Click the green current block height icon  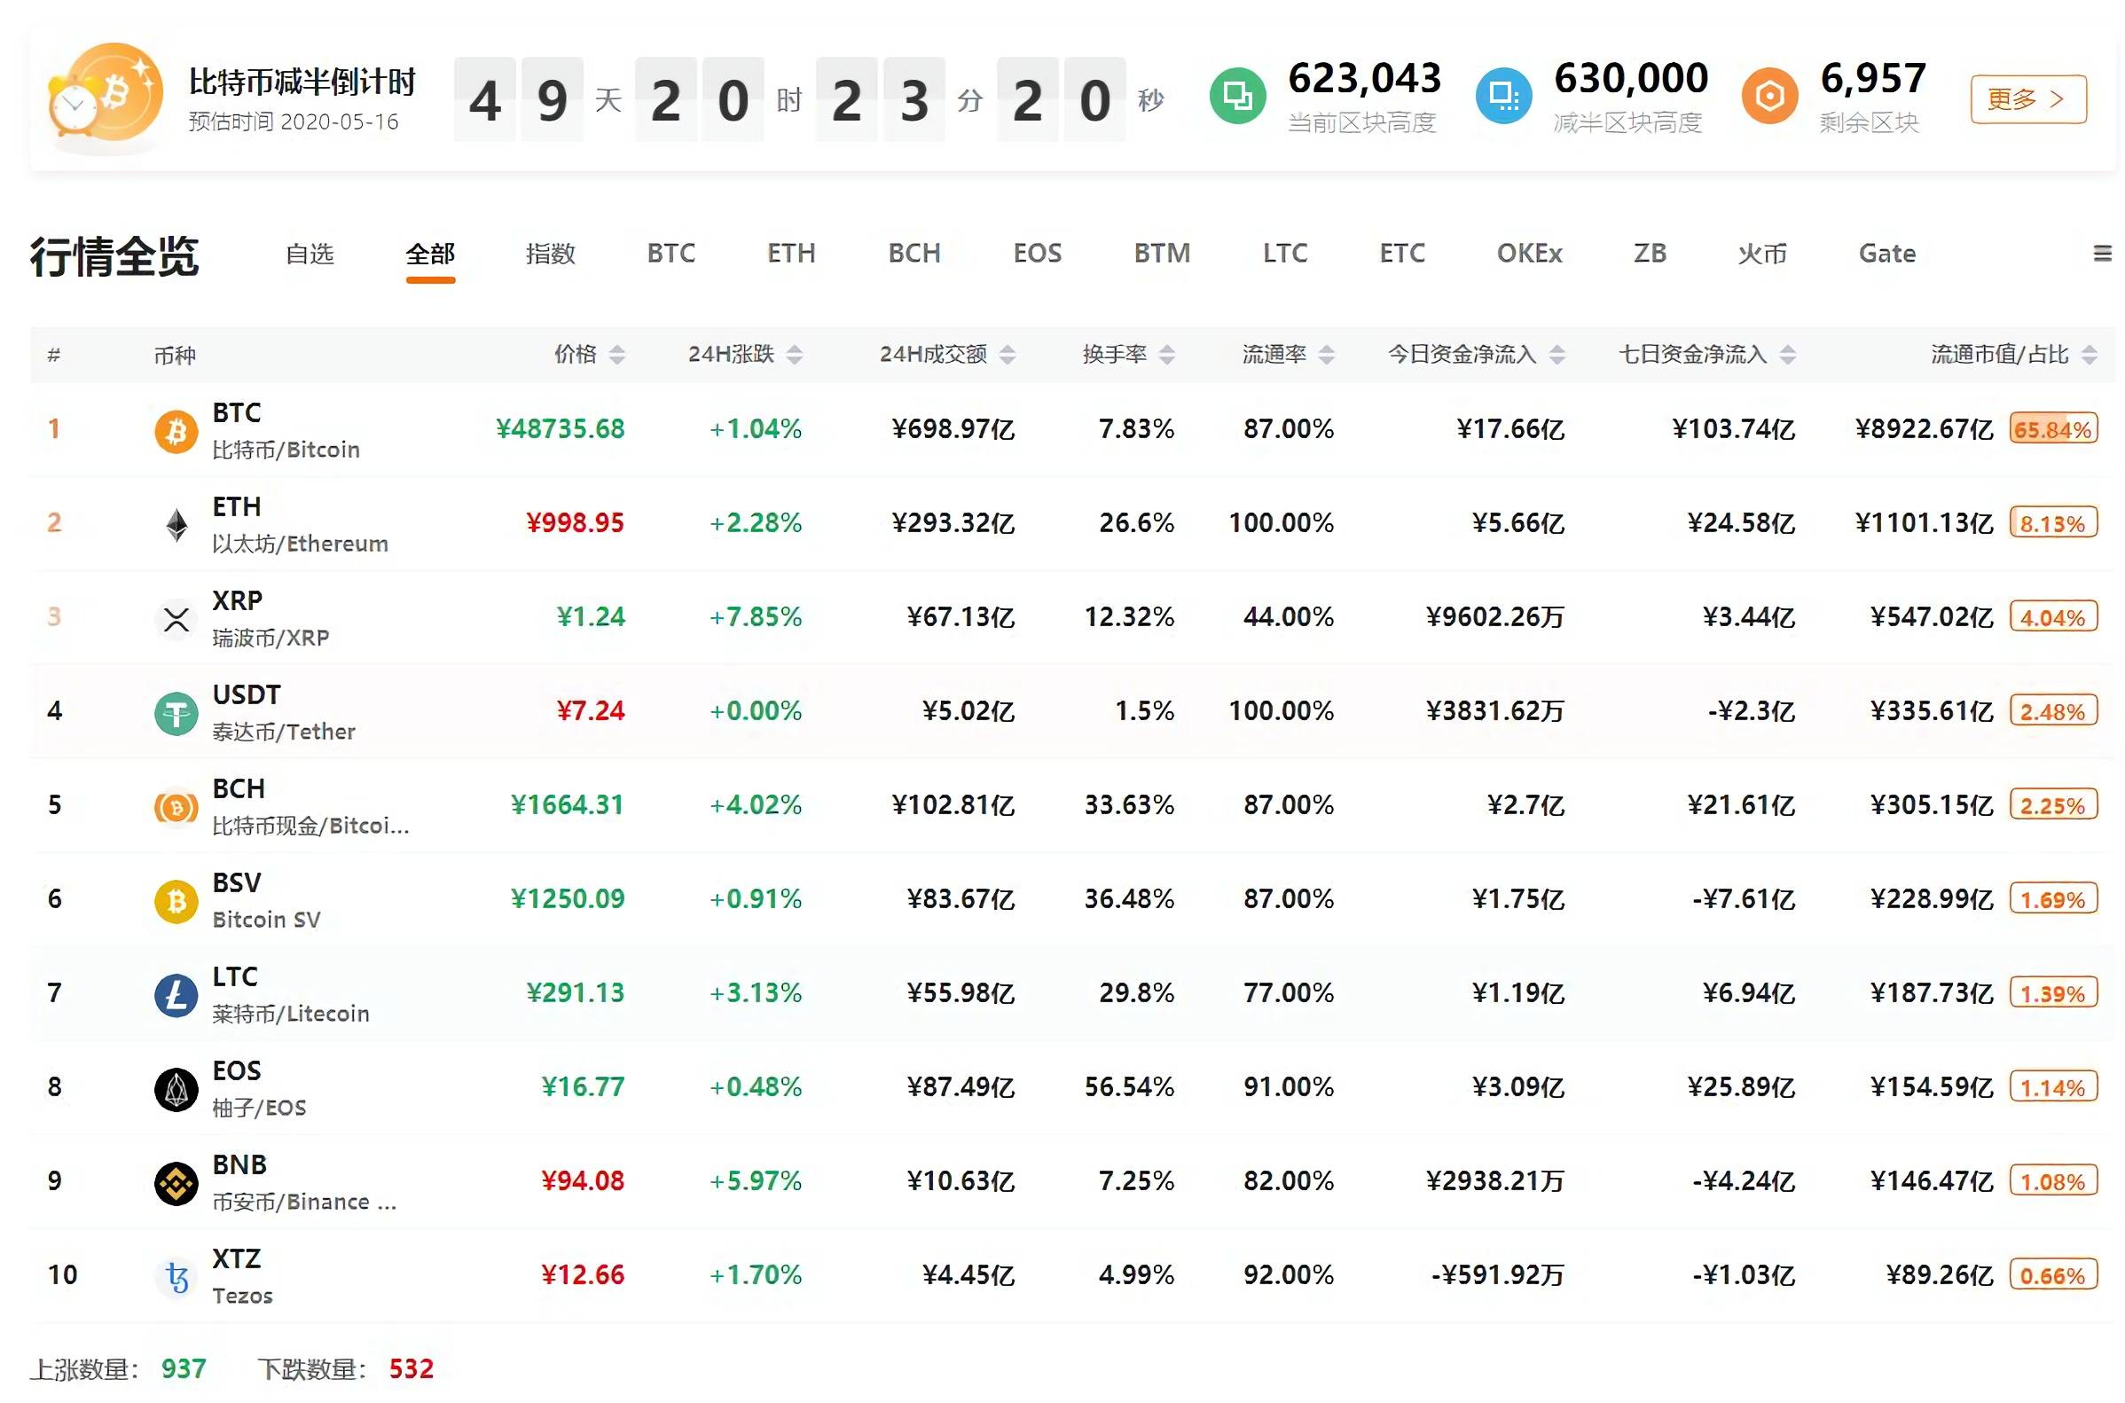tap(1237, 95)
